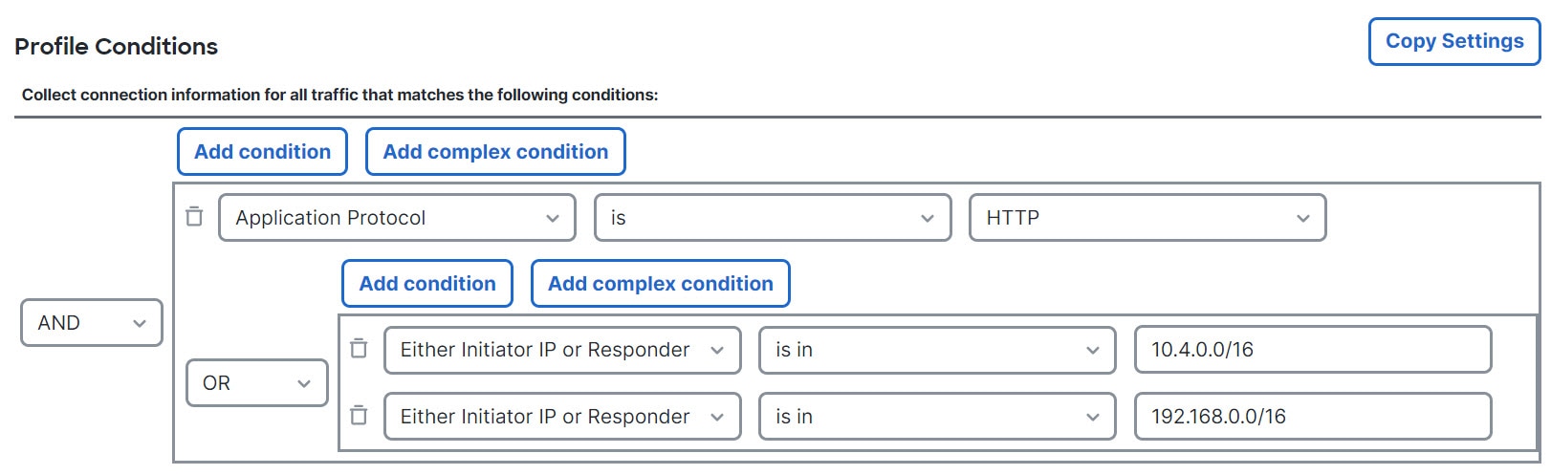Open 'is in' operator for 10.4.0.0/16 row

[937, 350]
